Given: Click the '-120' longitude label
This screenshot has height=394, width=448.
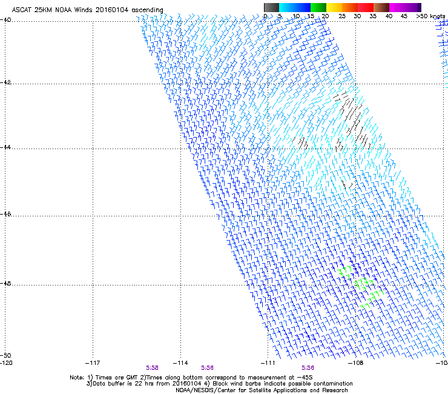Looking at the screenshot, I should pyautogui.click(x=6, y=363).
